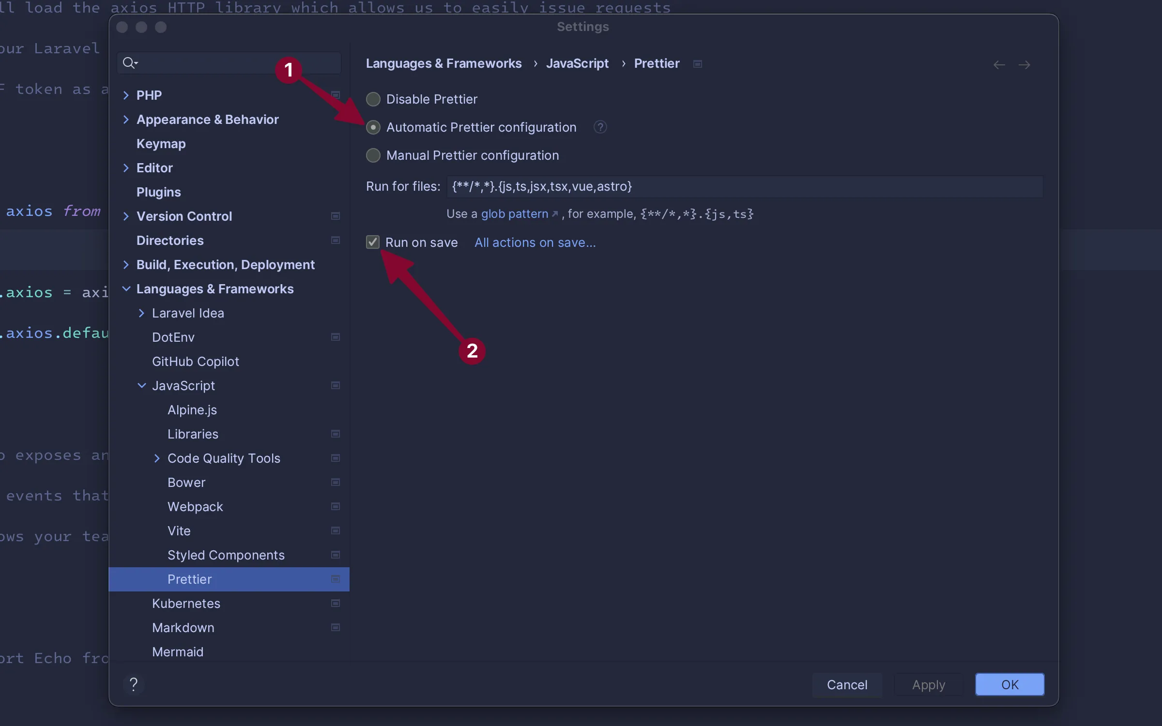Expand the Editor section
Viewport: 1162px width, 726px height.
click(126, 168)
